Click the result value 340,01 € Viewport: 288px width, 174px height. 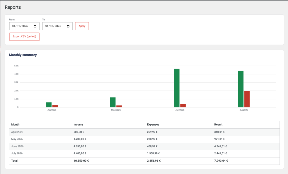click(x=219, y=132)
